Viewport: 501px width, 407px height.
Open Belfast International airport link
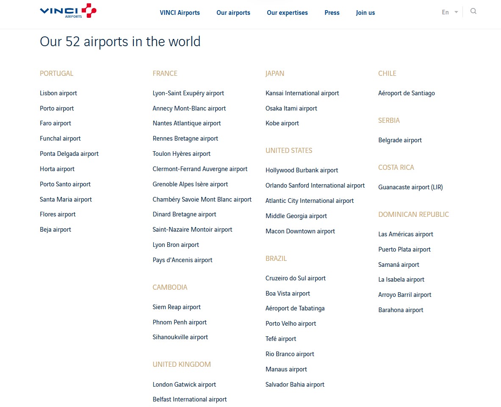tap(190, 400)
